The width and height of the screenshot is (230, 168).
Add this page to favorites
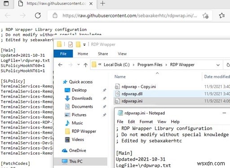[x=205, y=16]
